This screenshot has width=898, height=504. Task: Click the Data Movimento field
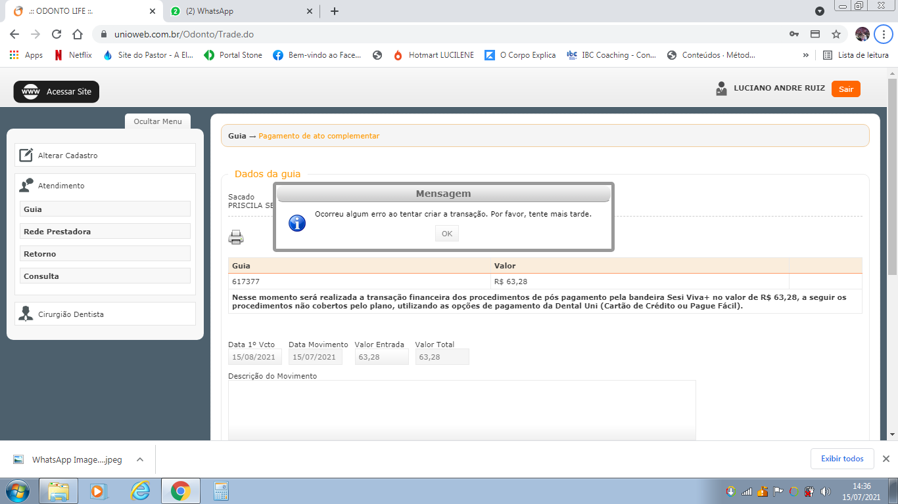pos(316,357)
